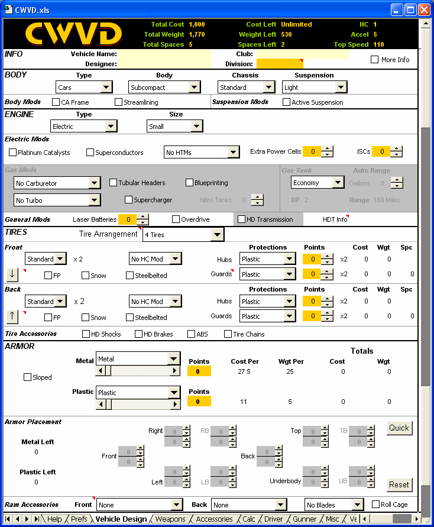Click the up arrow button in Back tires
The width and height of the screenshot is (434, 527).
point(13,316)
